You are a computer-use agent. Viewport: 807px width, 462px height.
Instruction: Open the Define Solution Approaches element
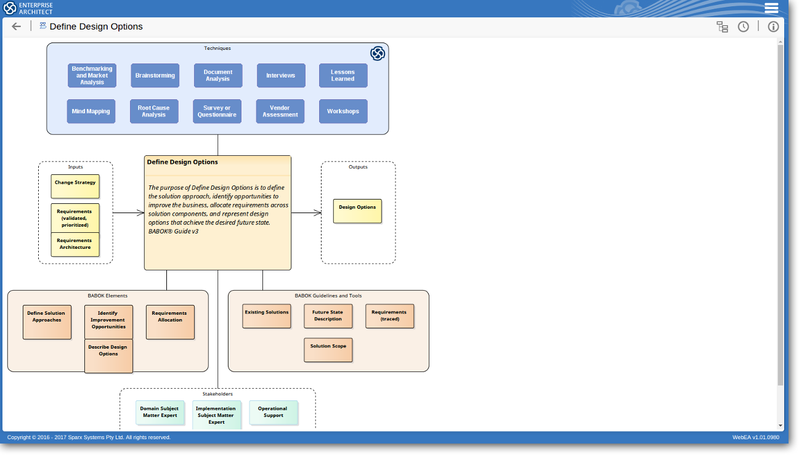(47, 322)
